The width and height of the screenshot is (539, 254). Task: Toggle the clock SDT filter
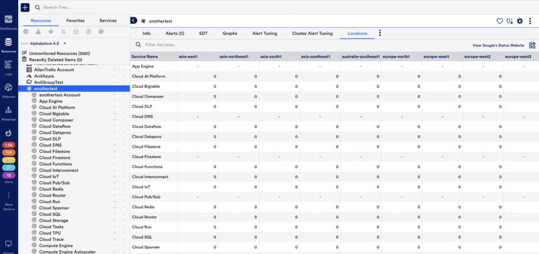tap(101, 32)
